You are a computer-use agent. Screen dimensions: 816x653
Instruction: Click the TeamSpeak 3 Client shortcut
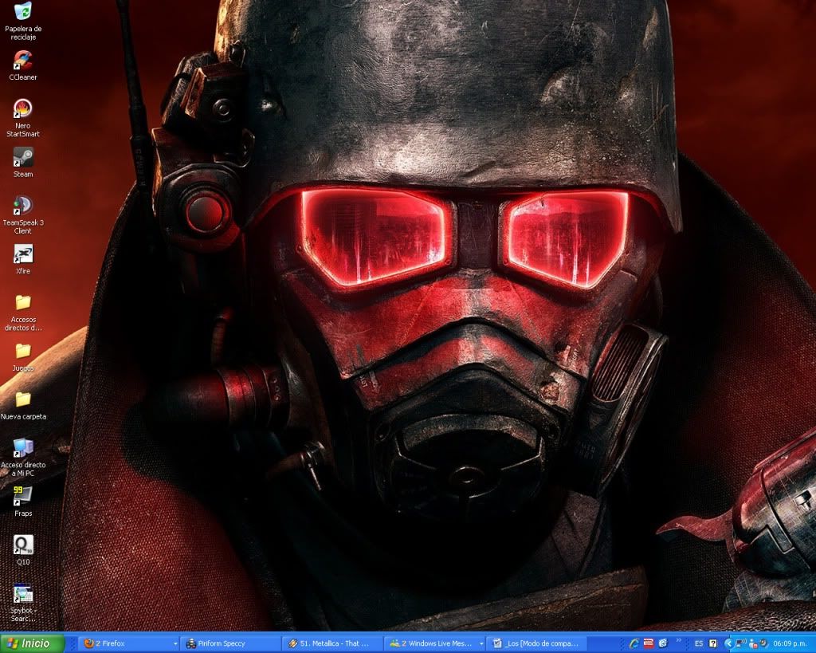23,206
